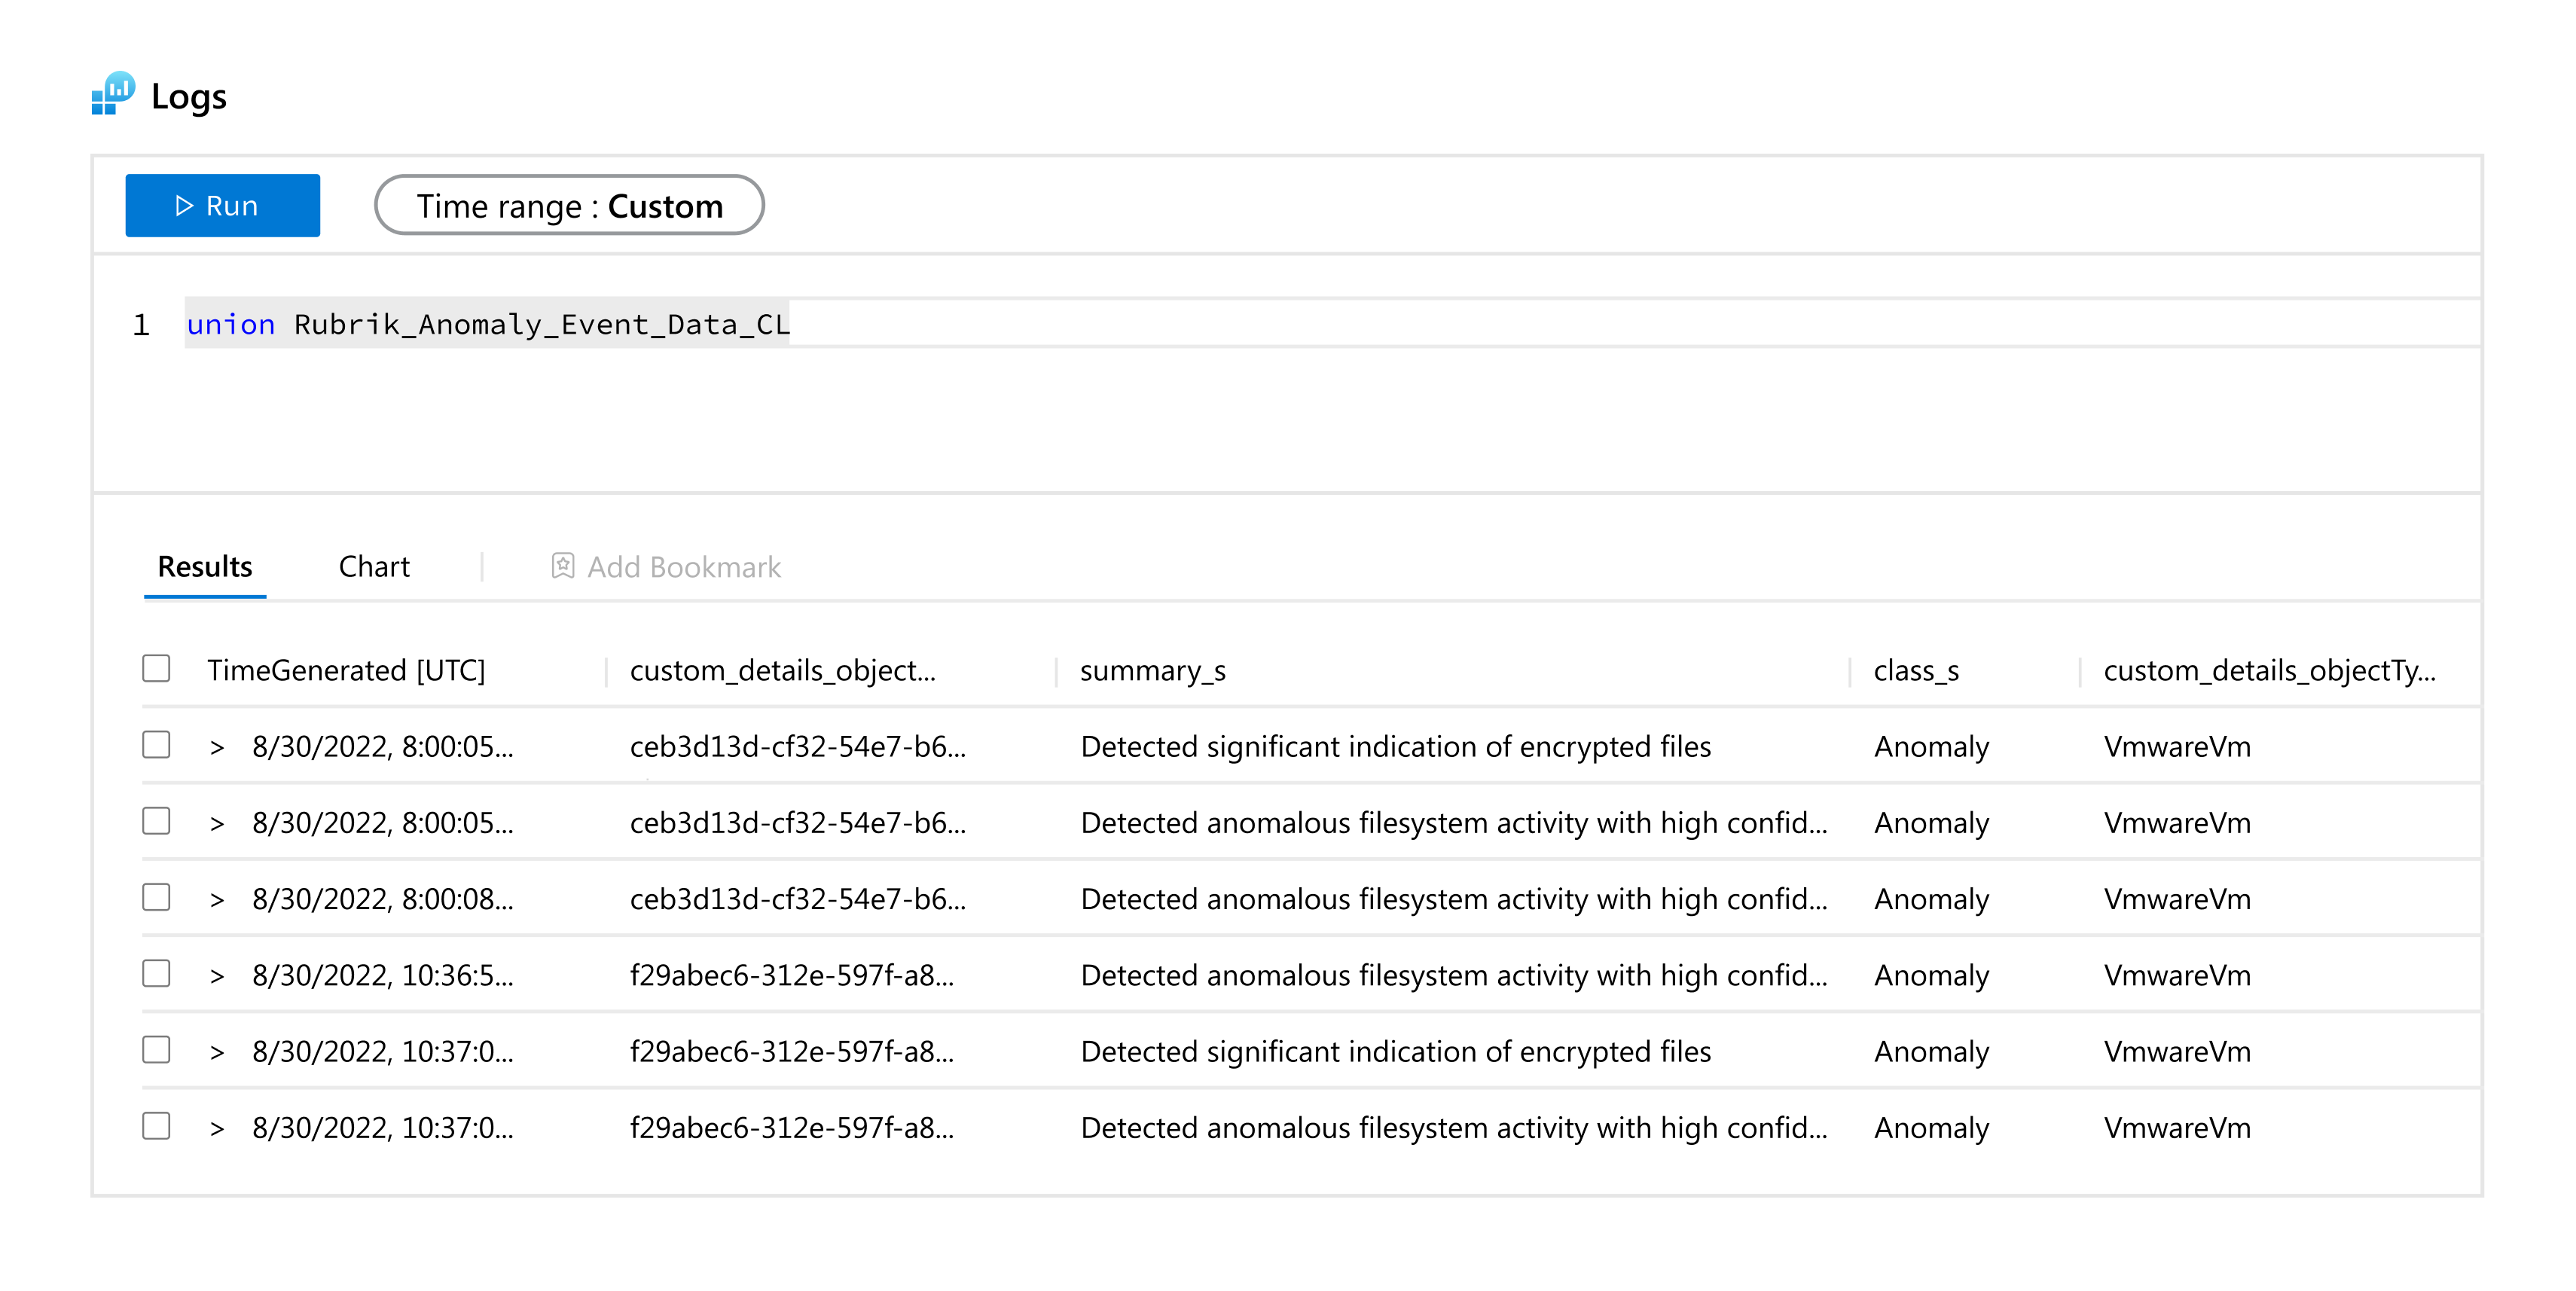Check the 10:37:0 encrypted files row checkbox
The width and height of the screenshot is (2576, 1291).
click(x=156, y=1050)
